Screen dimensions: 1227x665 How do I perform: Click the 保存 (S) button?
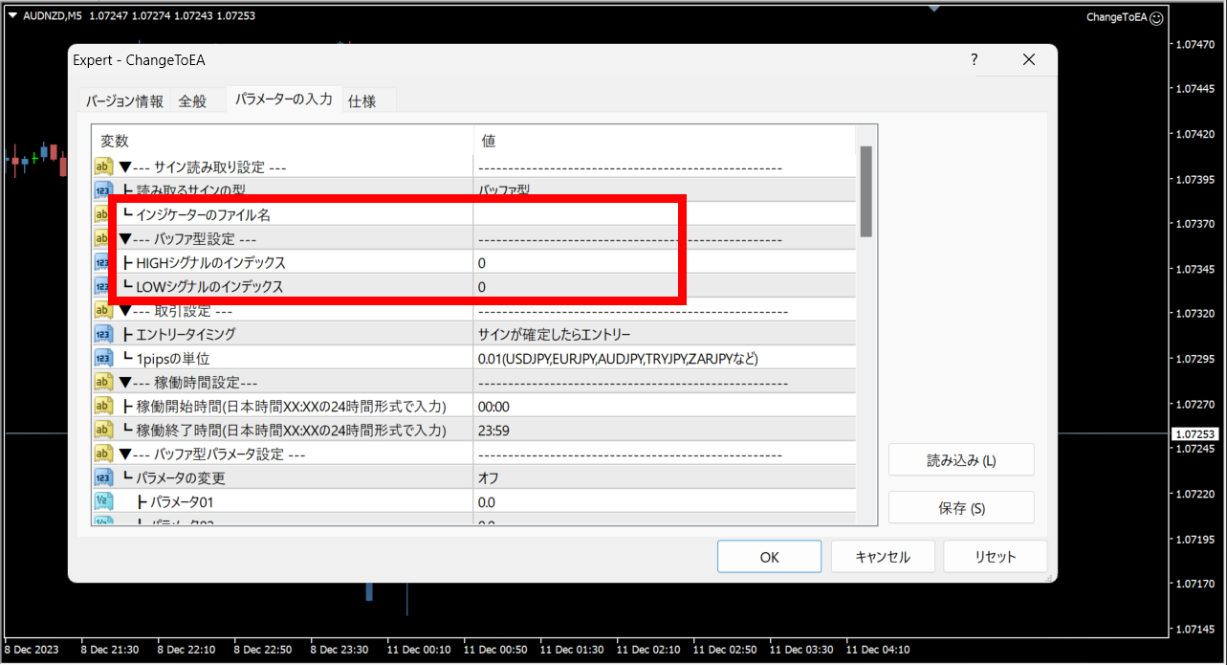[961, 508]
